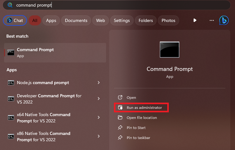The image size is (235, 150).
Task: Open the three-dots more options menu
Action: coord(211,20)
